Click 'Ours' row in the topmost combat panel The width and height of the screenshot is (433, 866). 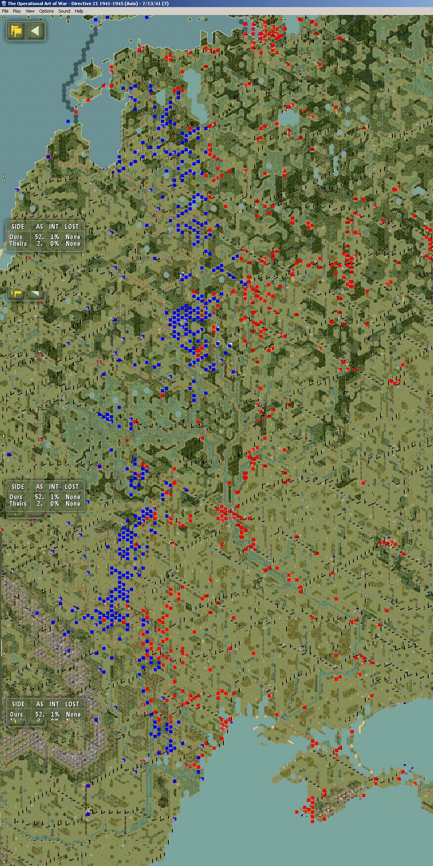pyautogui.click(x=45, y=237)
